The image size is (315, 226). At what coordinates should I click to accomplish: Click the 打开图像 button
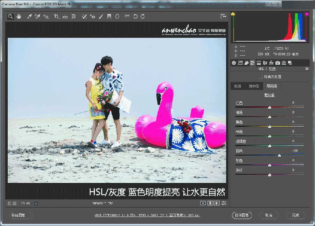(x=241, y=215)
